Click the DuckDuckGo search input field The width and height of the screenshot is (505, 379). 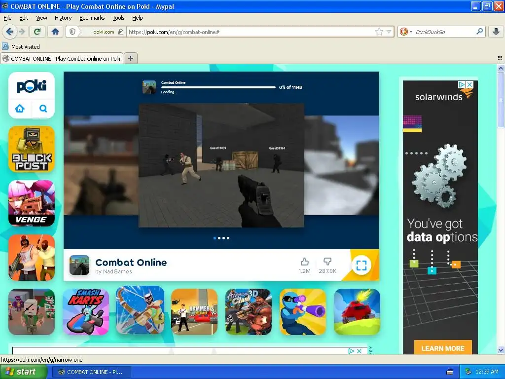coord(444,32)
